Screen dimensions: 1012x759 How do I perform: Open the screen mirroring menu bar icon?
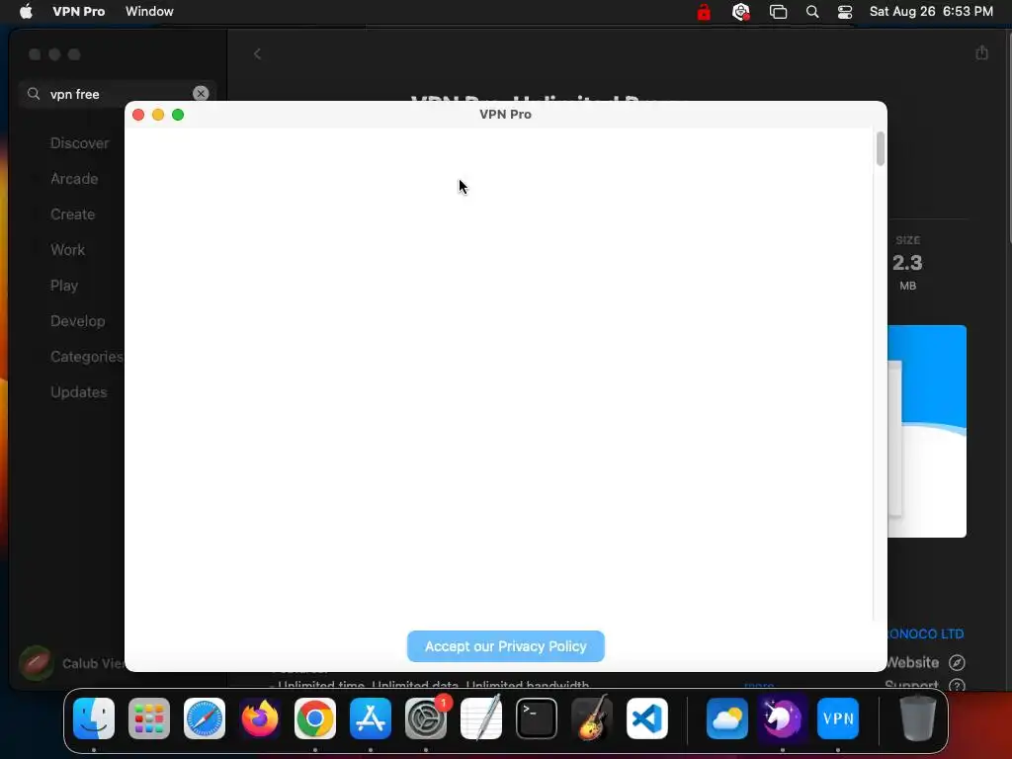click(778, 12)
